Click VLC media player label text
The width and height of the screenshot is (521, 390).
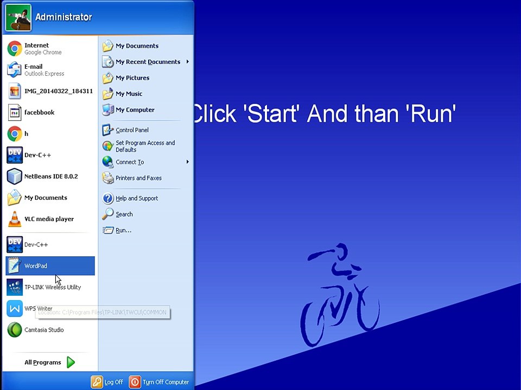click(x=49, y=219)
